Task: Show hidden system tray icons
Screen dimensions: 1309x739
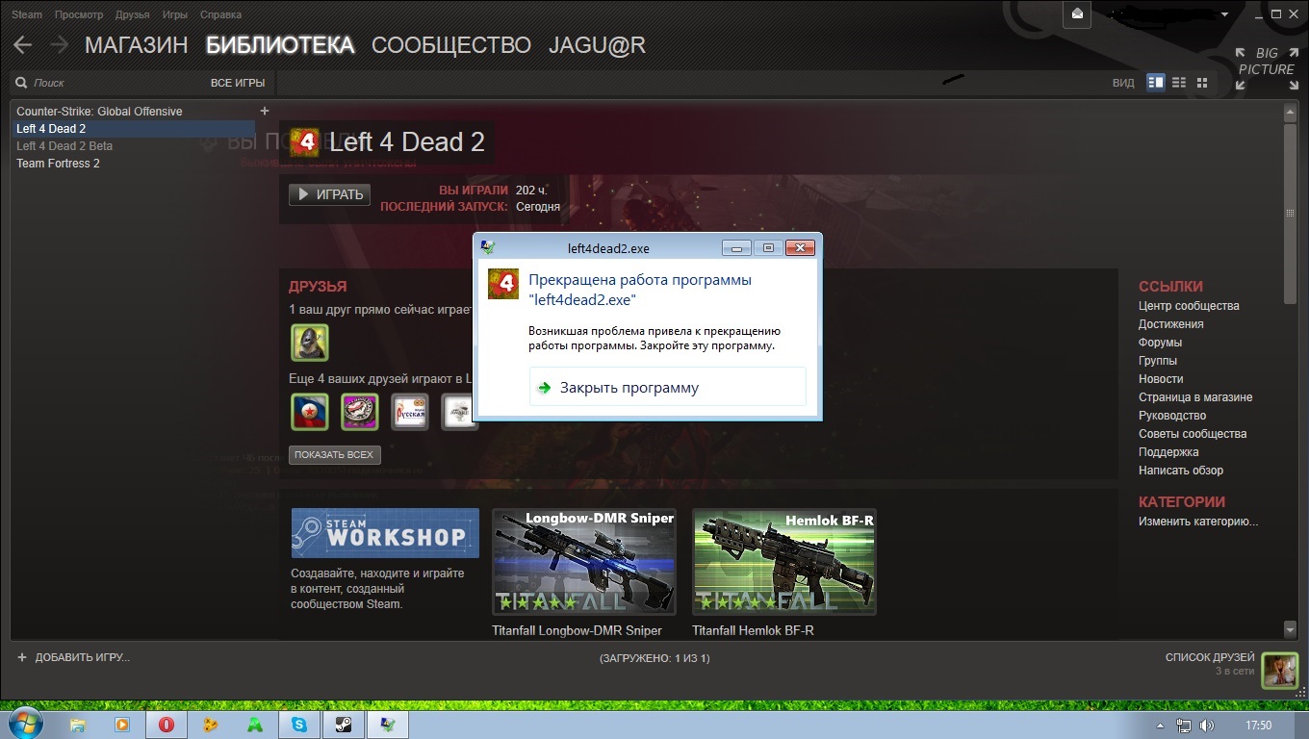Action: (1161, 726)
